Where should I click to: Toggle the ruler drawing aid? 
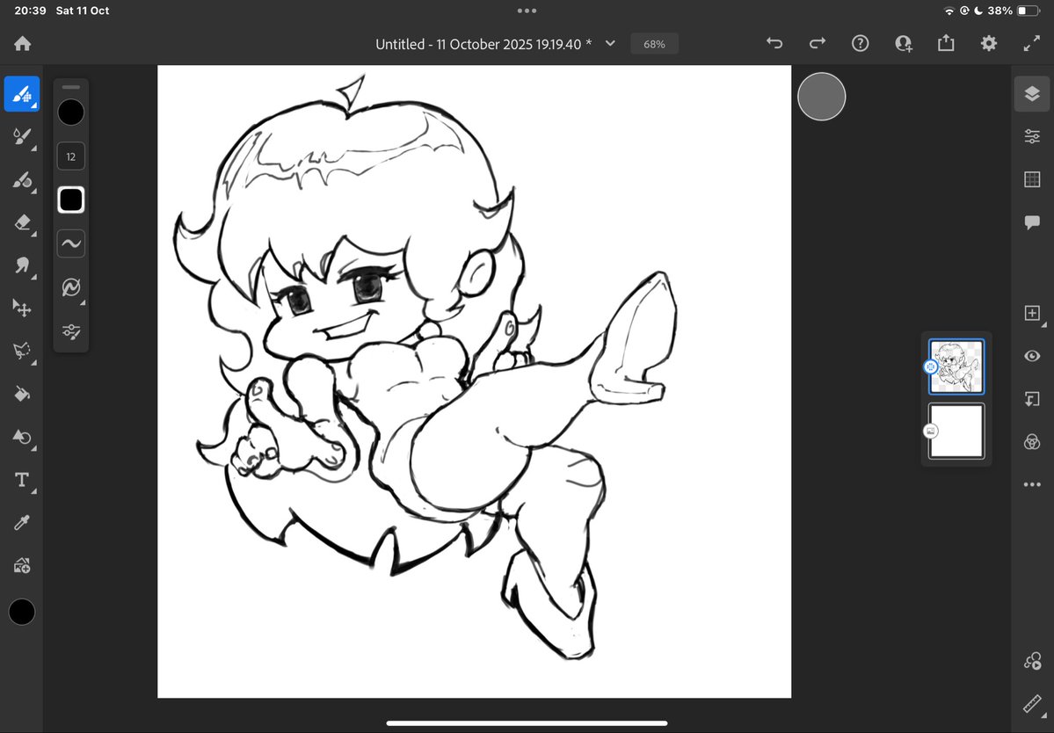point(1033,703)
